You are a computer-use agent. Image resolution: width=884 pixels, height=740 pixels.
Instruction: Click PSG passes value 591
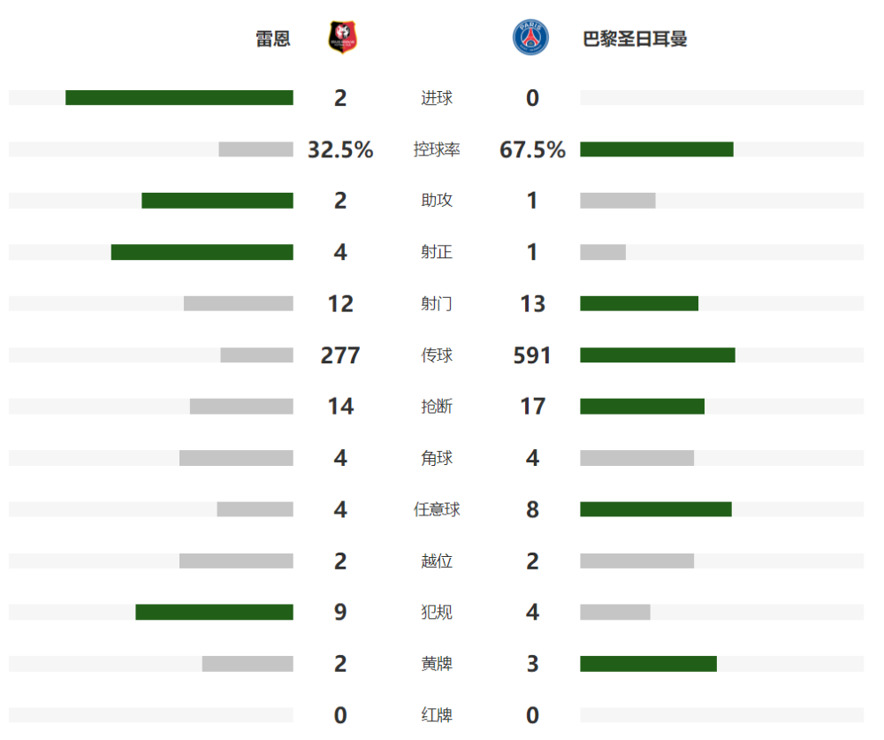[532, 355]
